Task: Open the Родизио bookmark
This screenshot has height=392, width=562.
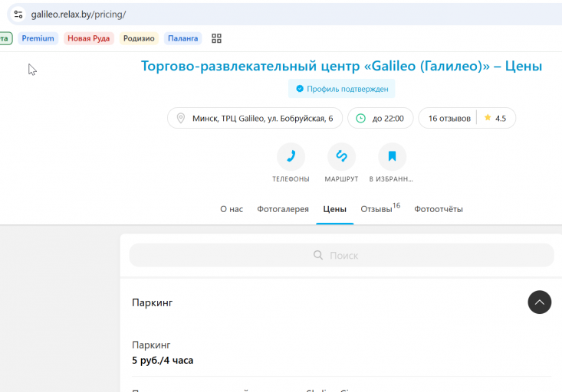Action: tap(139, 38)
